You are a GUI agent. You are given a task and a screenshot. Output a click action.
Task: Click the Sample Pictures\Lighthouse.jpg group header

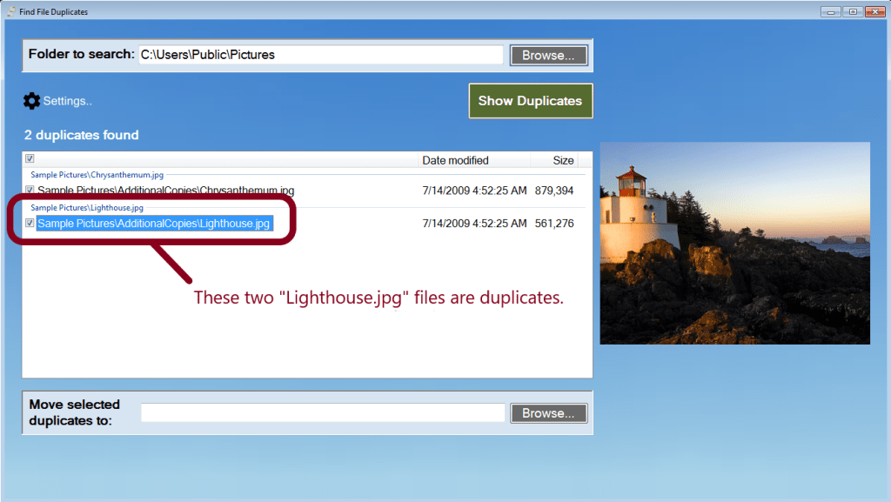coord(87,208)
